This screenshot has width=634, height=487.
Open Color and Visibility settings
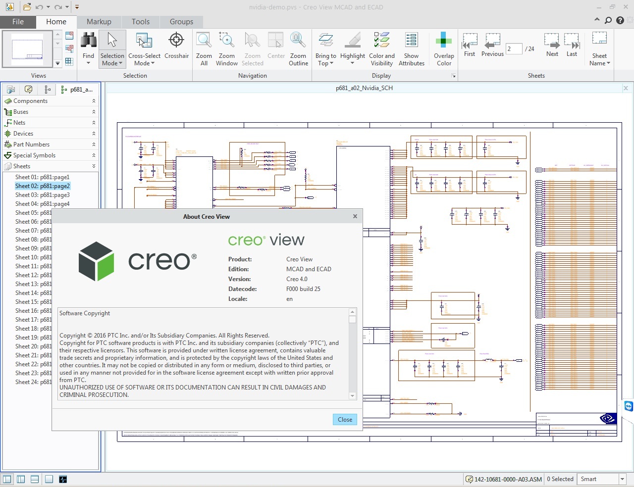(382, 40)
